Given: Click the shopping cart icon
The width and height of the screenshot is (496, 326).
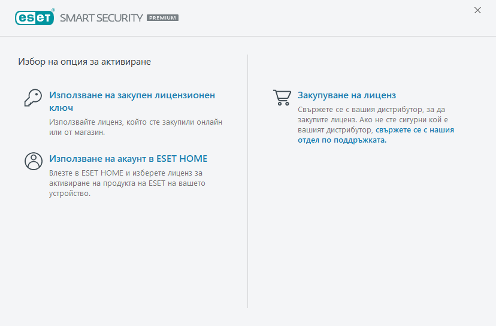Looking at the screenshot, I should coord(282,98).
